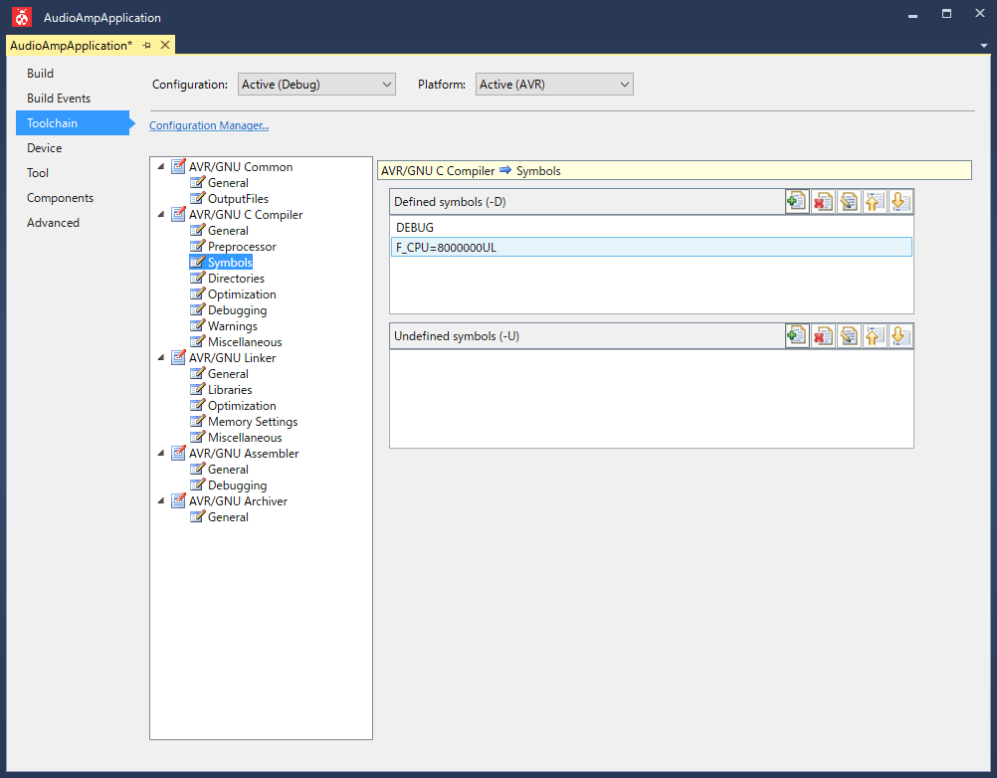Click the pin icon on AudioAmpApplication tab

pyautogui.click(x=147, y=45)
